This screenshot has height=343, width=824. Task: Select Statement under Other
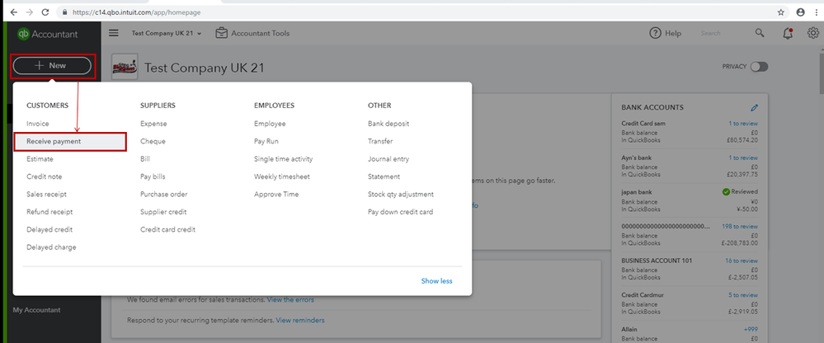coord(384,176)
